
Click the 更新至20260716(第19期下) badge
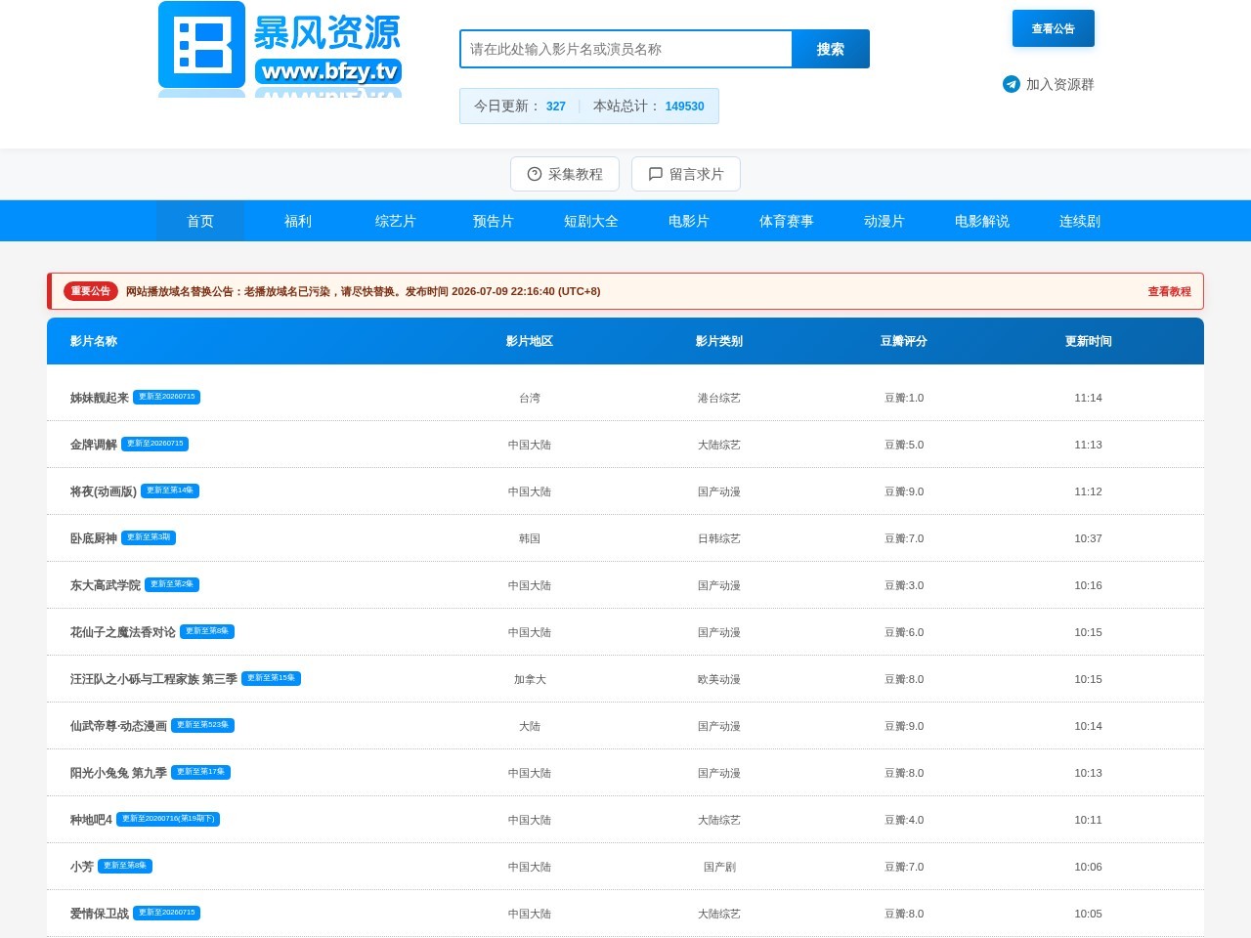pos(168,819)
